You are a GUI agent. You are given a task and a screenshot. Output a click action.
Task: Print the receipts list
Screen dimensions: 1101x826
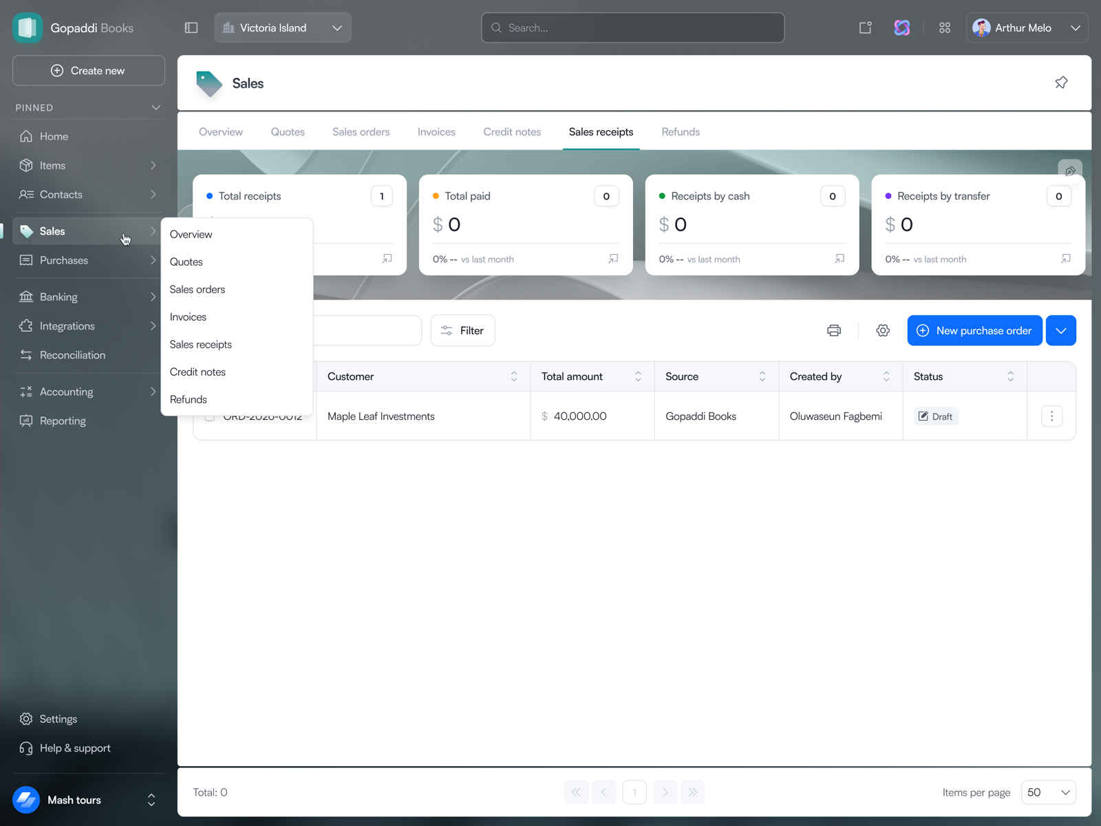coord(834,330)
